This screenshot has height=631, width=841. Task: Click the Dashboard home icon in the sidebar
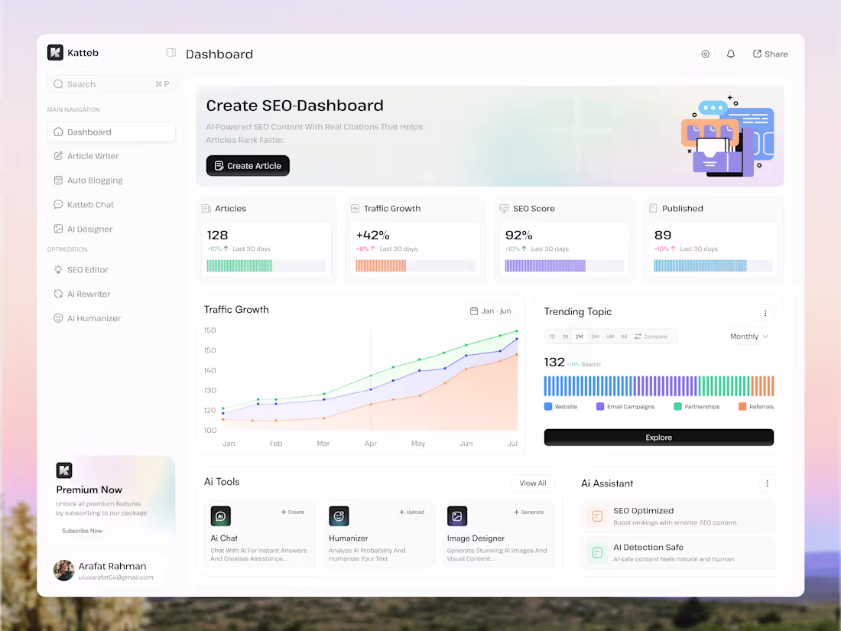pyautogui.click(x=58, y=132)
